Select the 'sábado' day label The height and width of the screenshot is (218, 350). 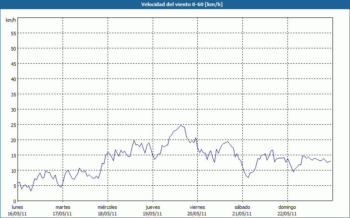coord(242,207)
